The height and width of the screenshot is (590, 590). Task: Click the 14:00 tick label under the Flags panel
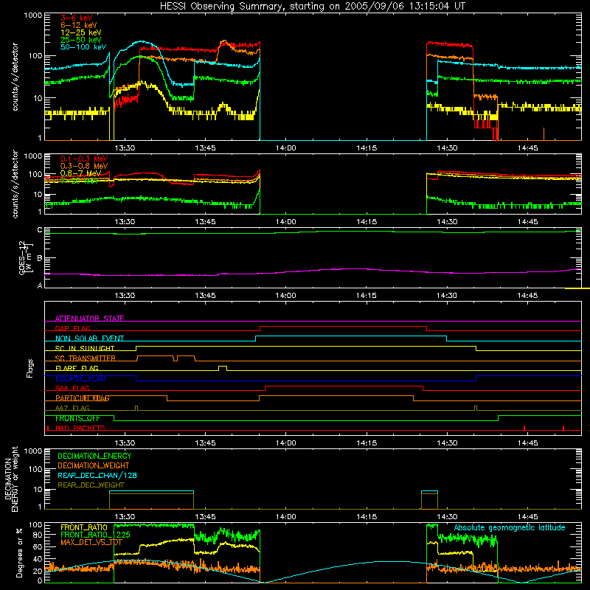click(285, 443)
